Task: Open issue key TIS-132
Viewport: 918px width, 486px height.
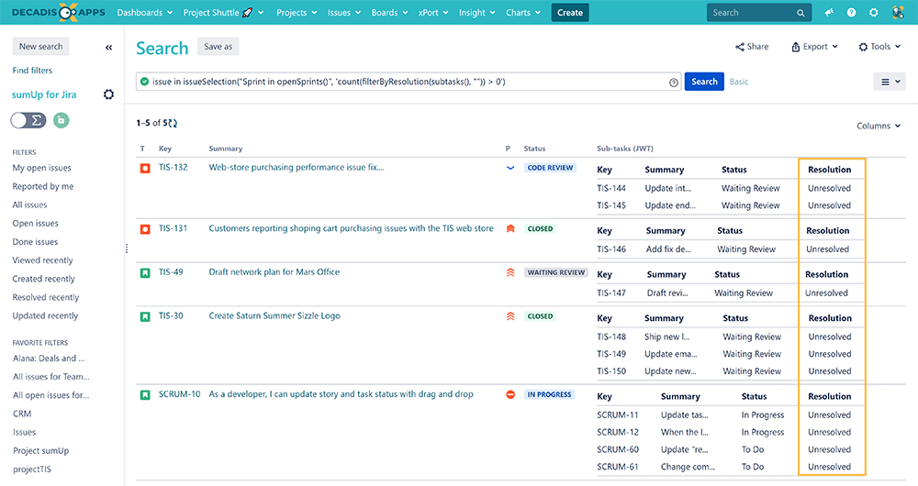Action: coord(174,167)
